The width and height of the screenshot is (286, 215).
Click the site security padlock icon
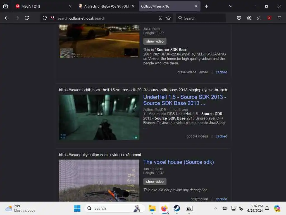point(53,18)
